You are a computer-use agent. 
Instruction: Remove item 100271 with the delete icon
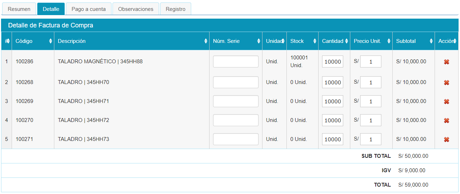[x=446, y=140]
